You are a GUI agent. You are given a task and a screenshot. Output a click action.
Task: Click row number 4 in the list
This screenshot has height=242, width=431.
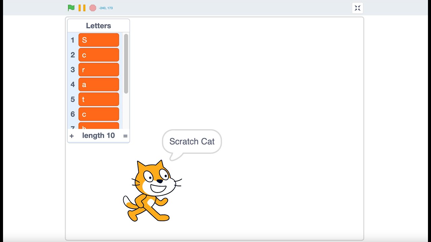pyautogui.click(x=72, y=84)
